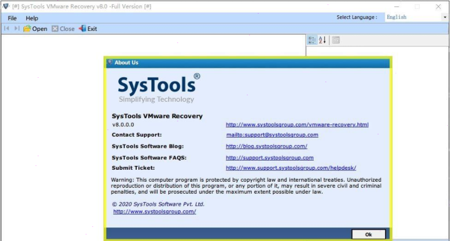Select the Alphabetical A-Z sort icon
The width and height of the screenshot is (450, 241).
tap(323, 40)
